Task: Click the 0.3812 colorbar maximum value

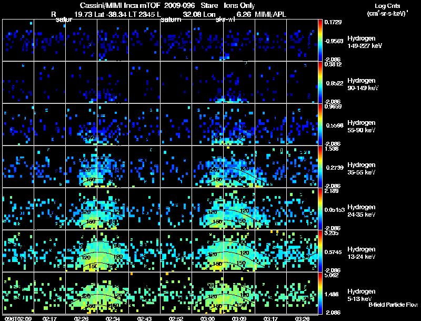Action: point(333,64)
